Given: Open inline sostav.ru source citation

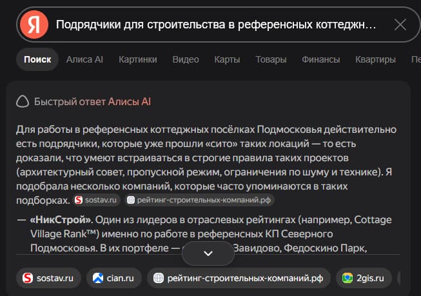Looking at the screenshot, I should tap(96, 200).
